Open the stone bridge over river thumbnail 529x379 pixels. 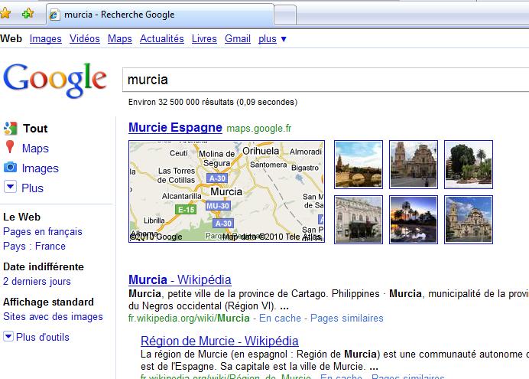(x=358, y=165)
